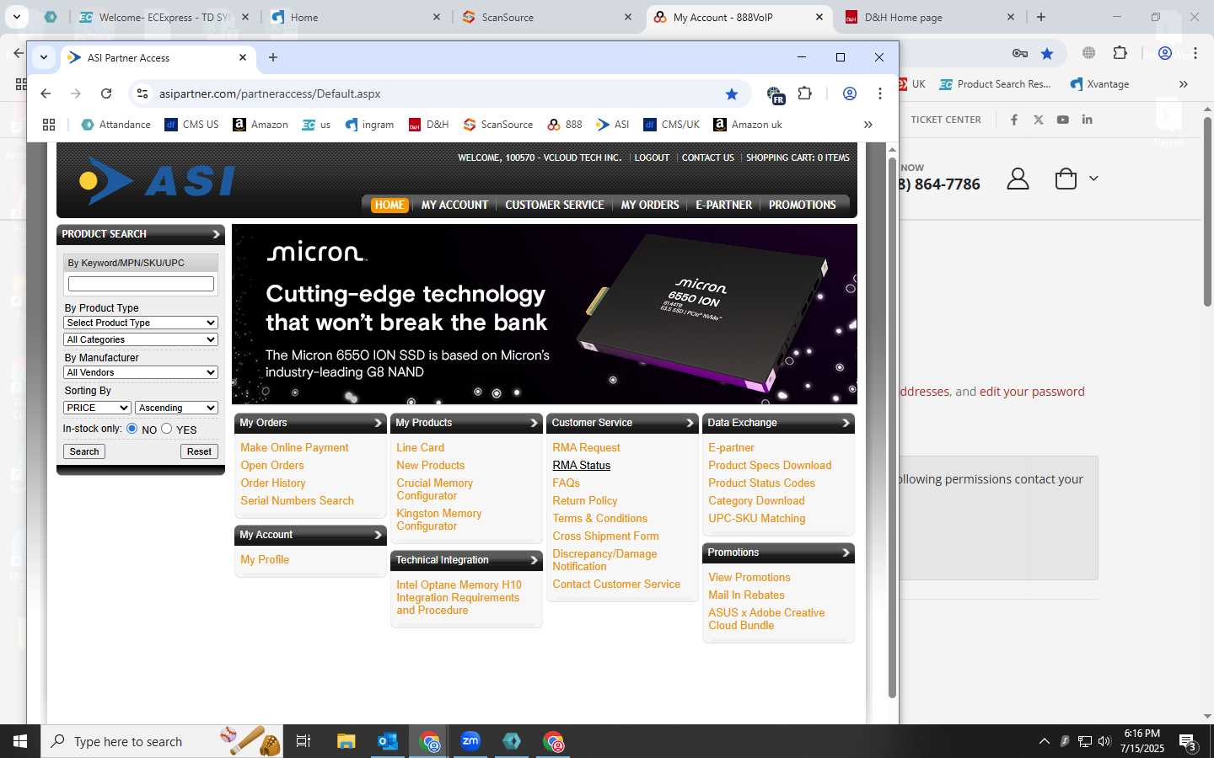The width and height of the screenshot is (1214, 758).
Task: Open Amazon uk bookmark
Action: (748, 125)
